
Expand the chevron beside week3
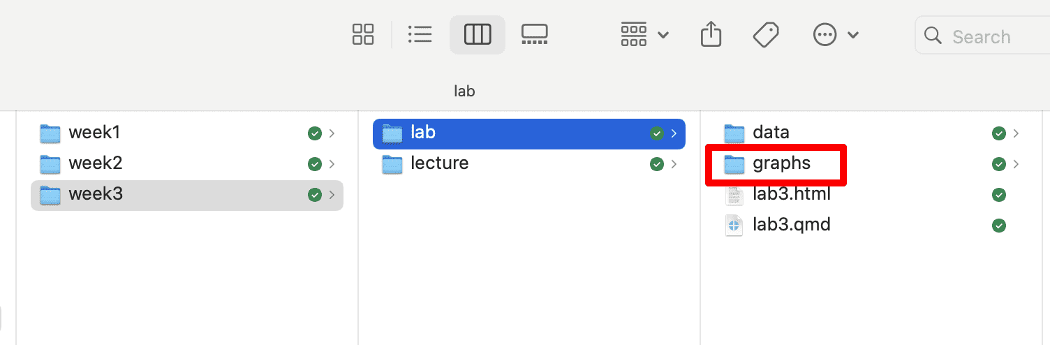pos(332,195)
